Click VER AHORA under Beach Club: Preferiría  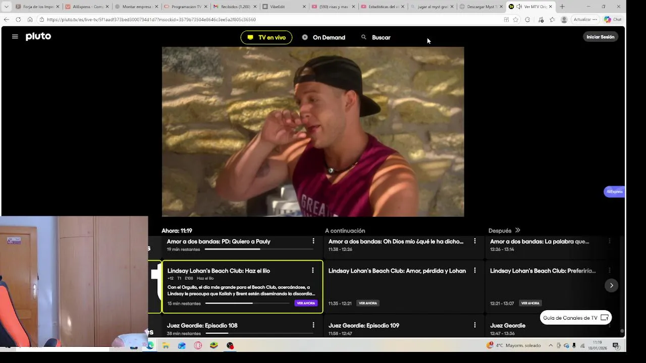(x=530, y=303)
